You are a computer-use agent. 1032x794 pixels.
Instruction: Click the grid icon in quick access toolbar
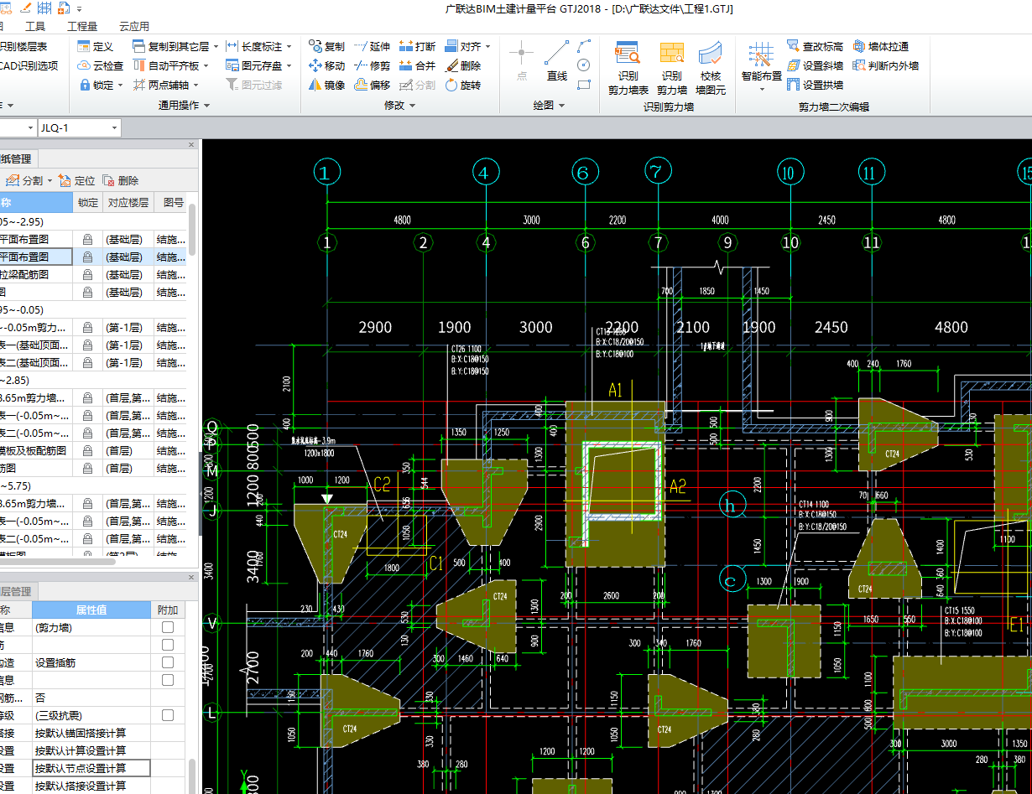(44, 8)
